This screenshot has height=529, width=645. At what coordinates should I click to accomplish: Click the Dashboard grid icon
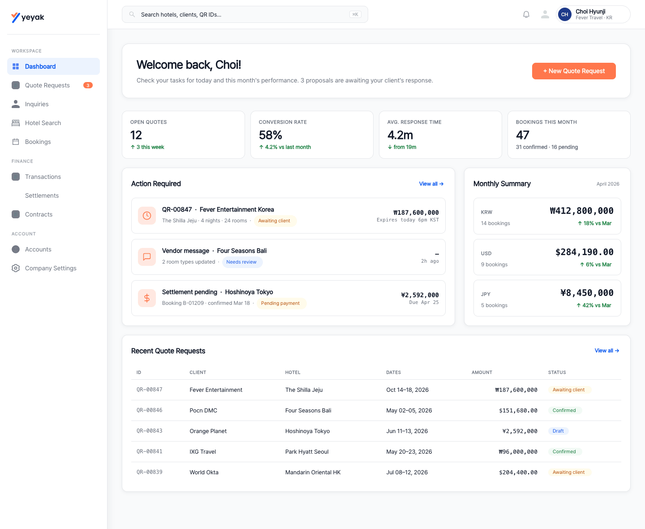16,66
